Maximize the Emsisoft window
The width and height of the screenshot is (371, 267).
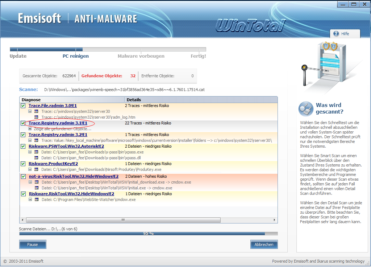[354, 4]
